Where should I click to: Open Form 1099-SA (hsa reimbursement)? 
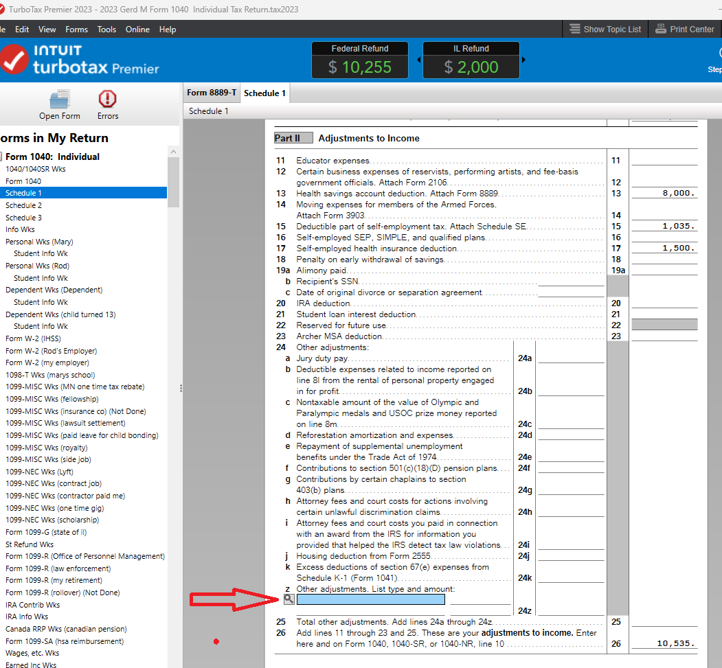[x=65, y=641]
